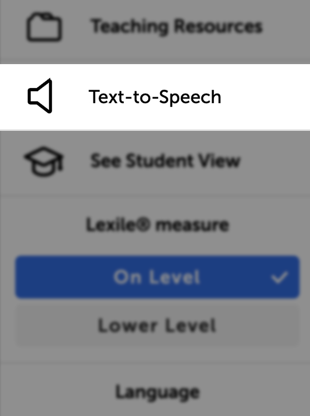Open the Text-to-Speech menu entry
The height and width of the screenshot is (416, 310).
[155, 97]
